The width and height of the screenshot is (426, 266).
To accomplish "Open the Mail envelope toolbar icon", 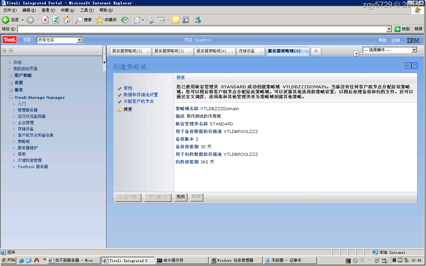I will [137, 20].
